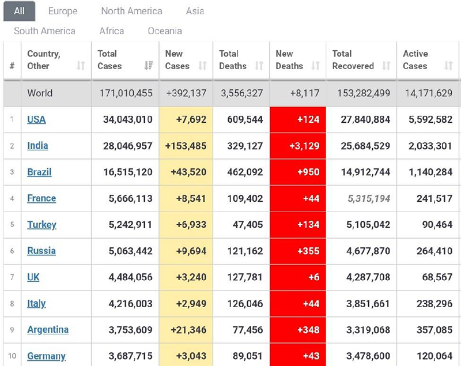Click the Brazil link

[39, 172]
